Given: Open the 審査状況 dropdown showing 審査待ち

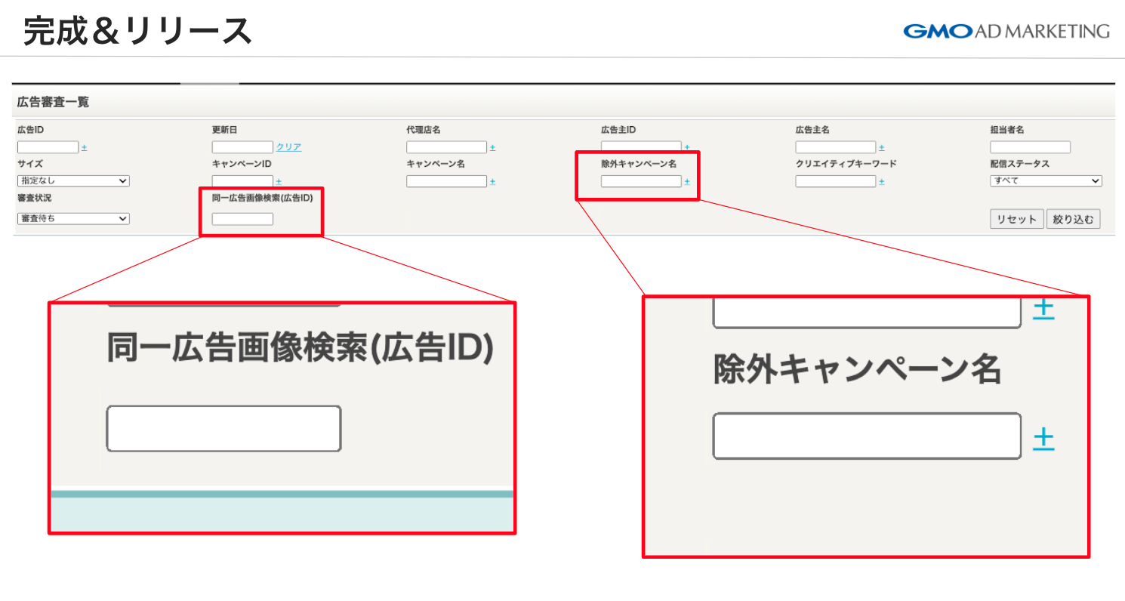Looking at the screenshot, I should point(73,219).
